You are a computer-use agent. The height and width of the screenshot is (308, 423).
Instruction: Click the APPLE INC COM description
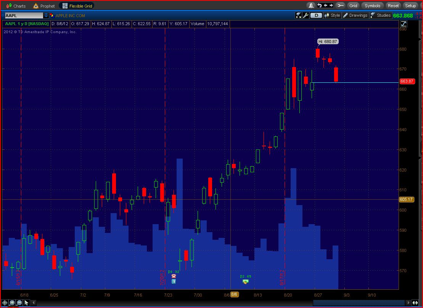(70, 16)
